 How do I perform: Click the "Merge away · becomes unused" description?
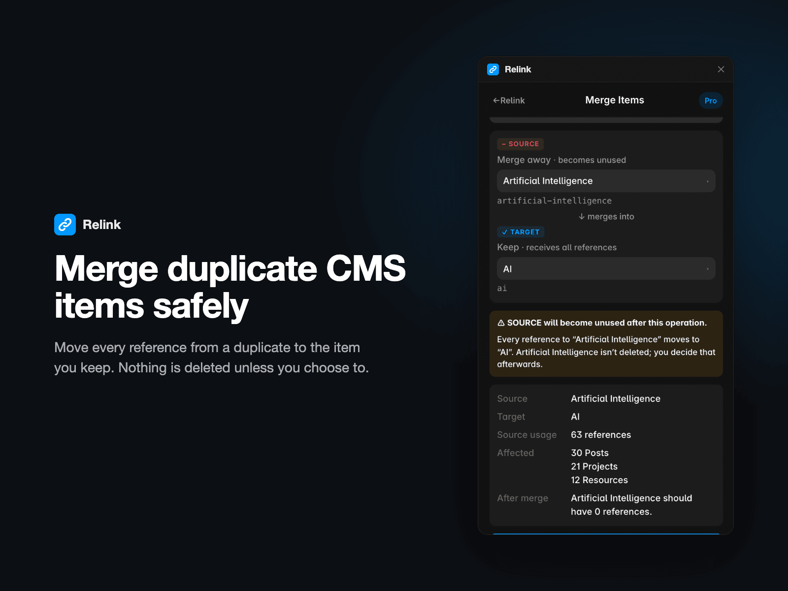[x=561, y=160]
